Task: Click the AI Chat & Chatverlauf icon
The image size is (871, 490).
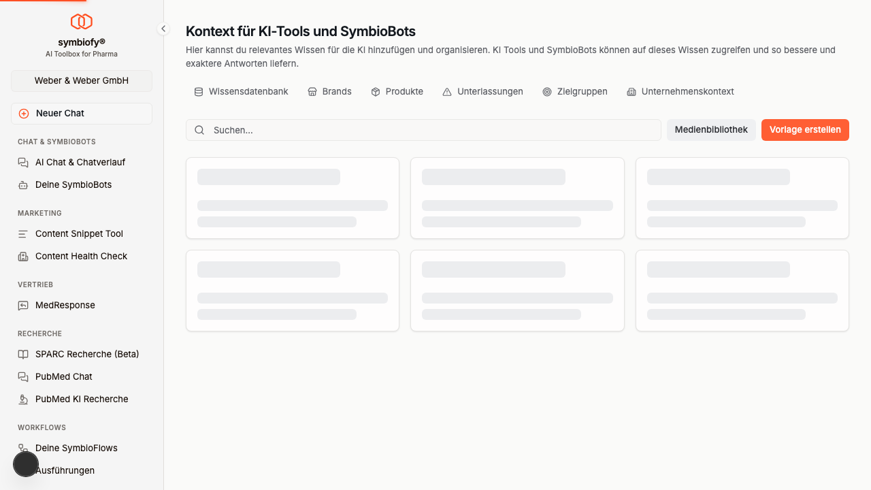Action: tap(23, 163)
